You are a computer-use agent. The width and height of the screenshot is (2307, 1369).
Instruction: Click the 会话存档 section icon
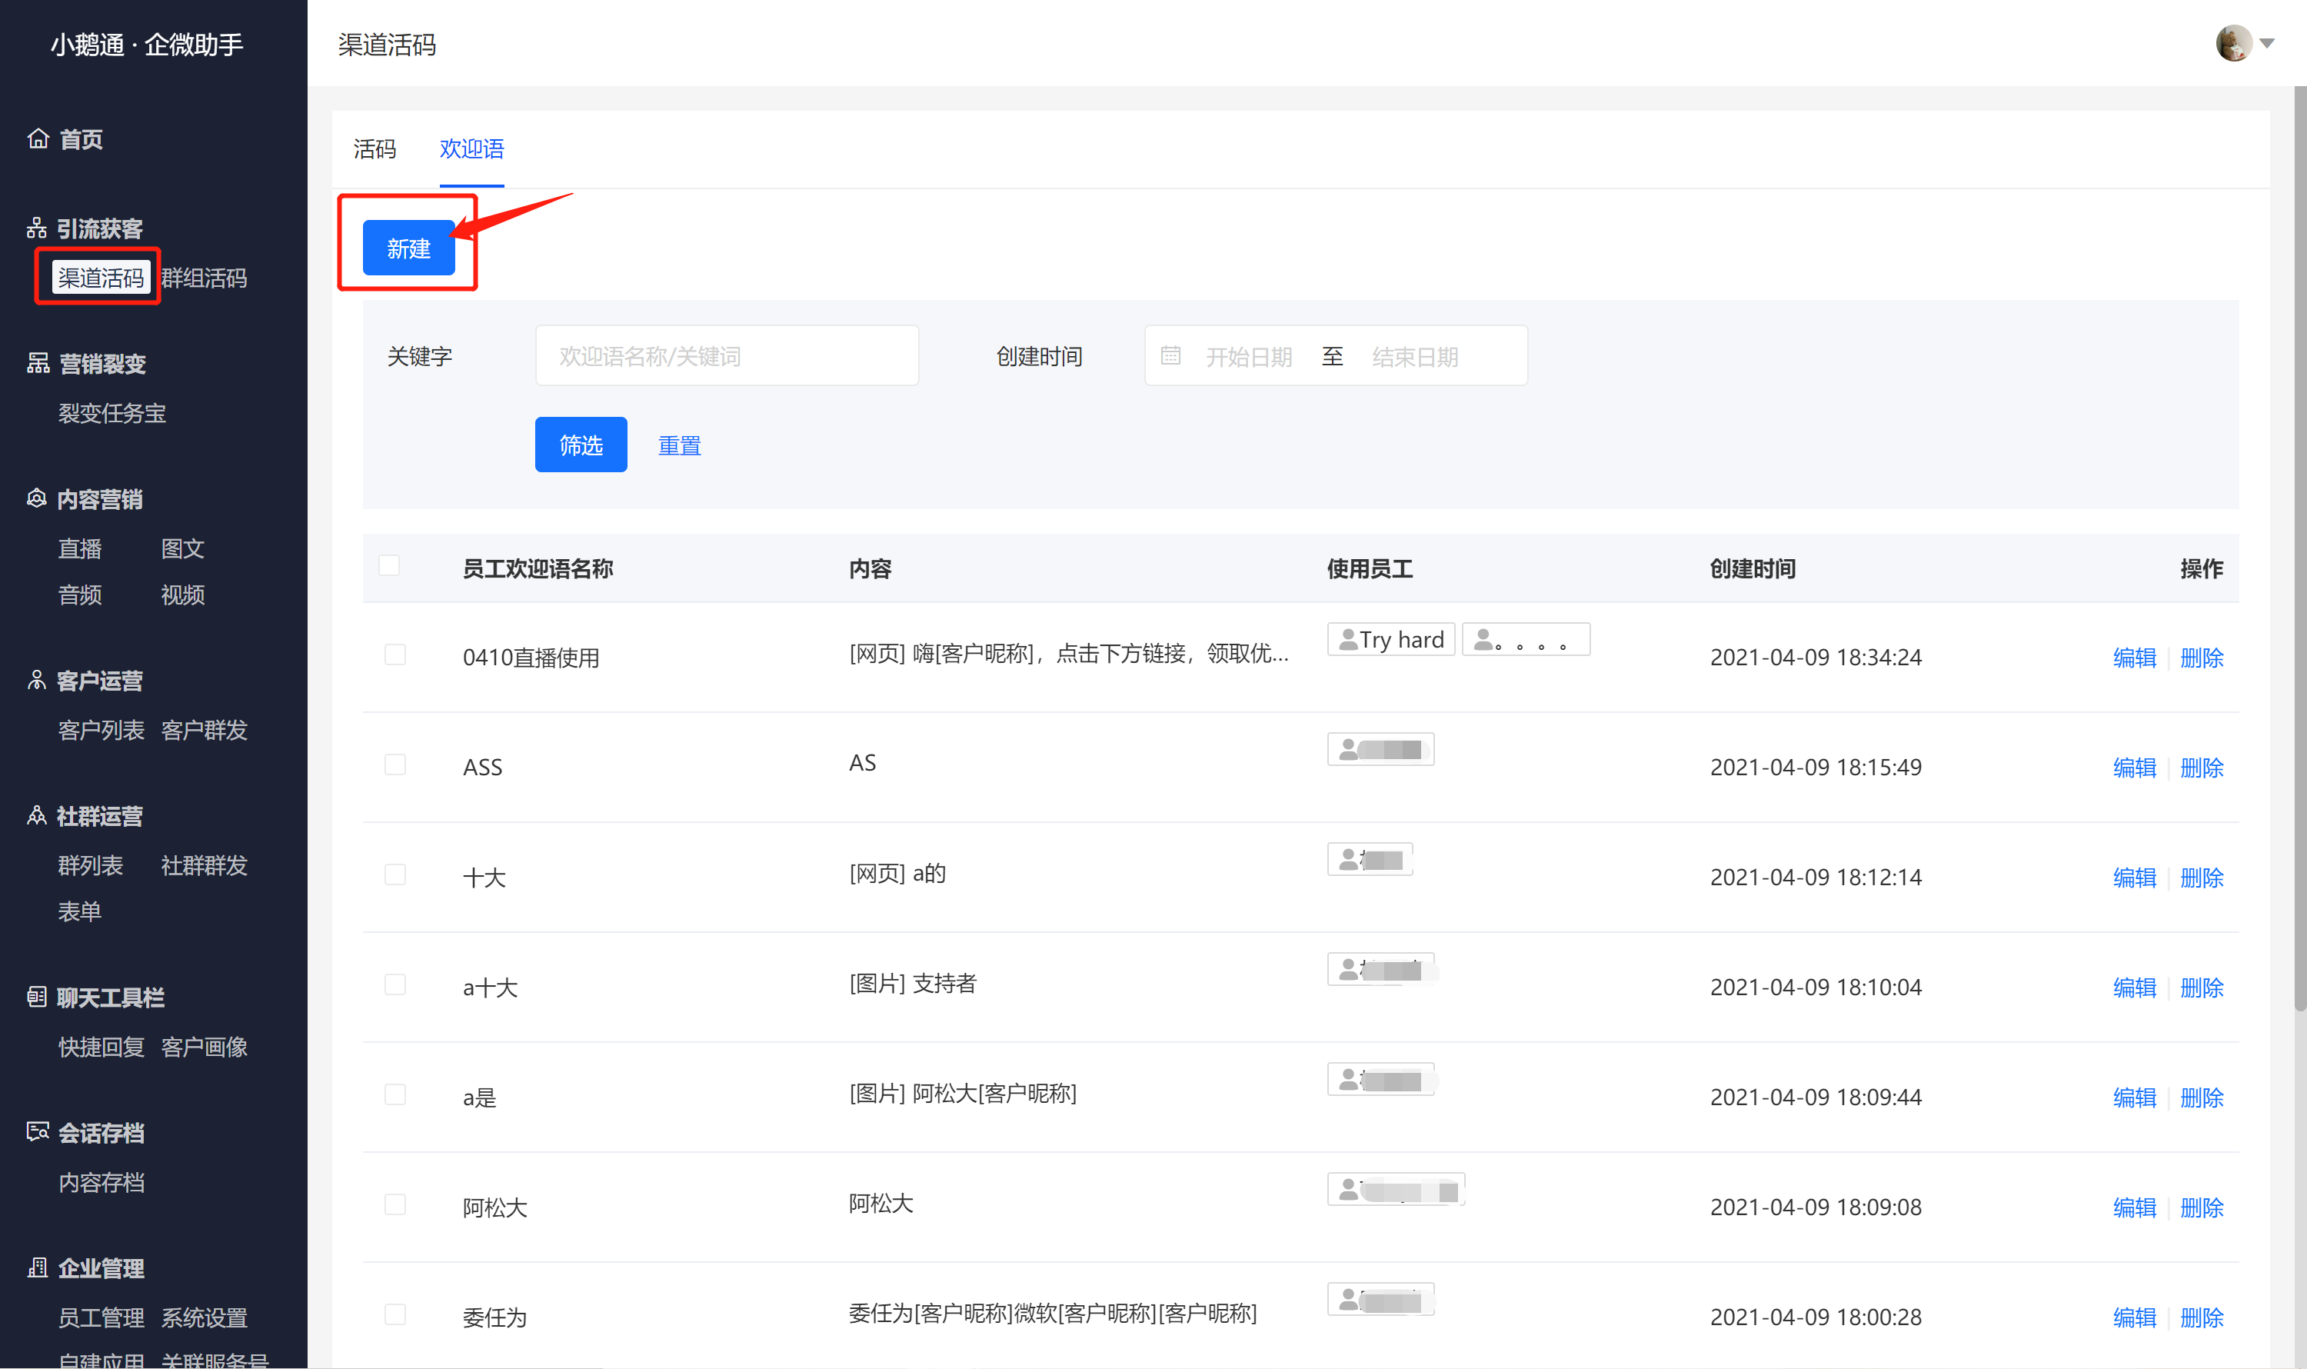(x=38, y=1133)
